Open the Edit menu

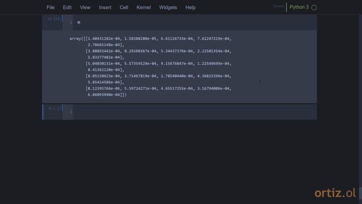(67, 7)
